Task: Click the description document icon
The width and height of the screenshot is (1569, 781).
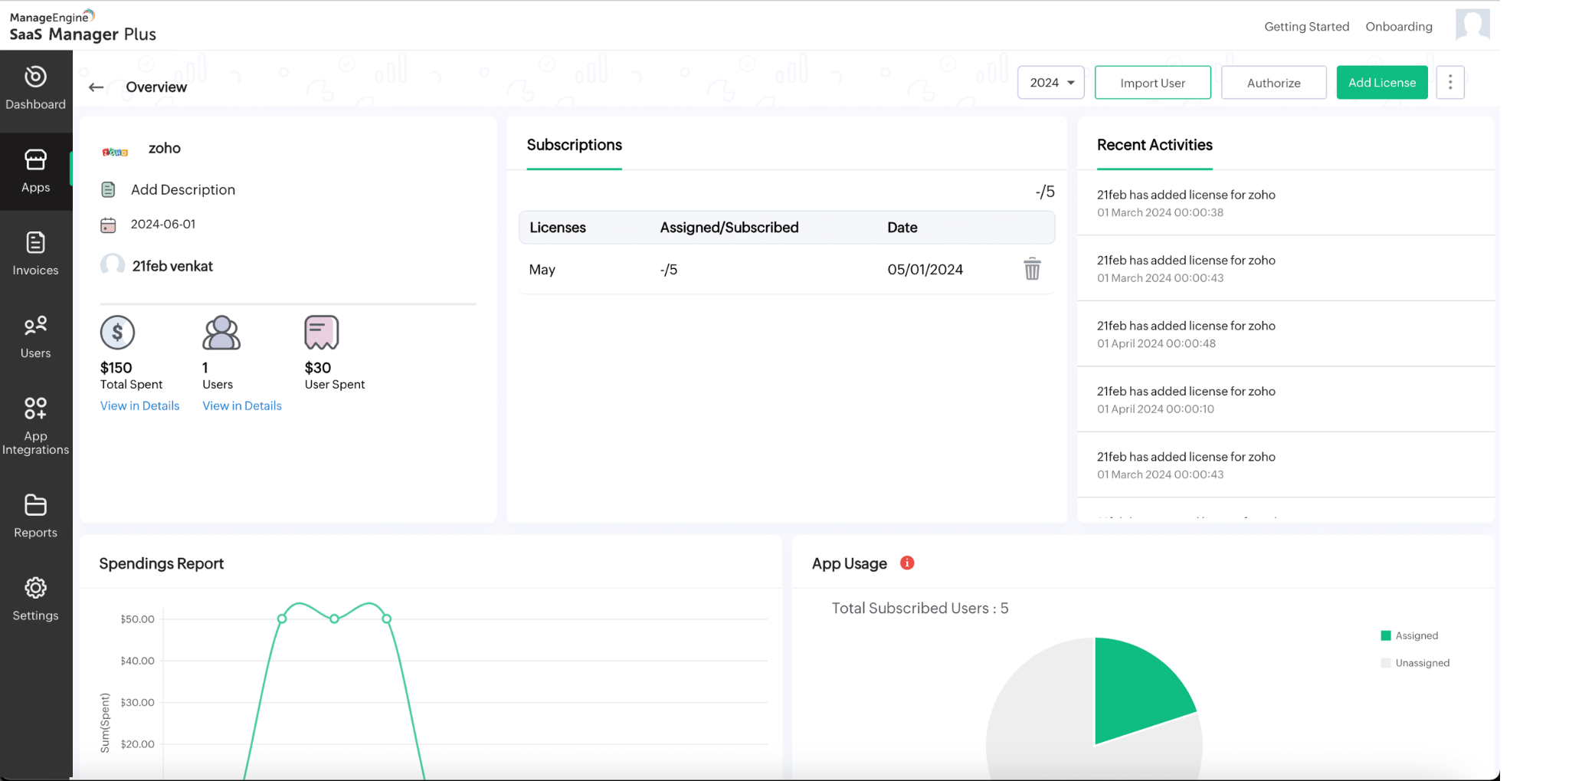Action: coord(108,189)
